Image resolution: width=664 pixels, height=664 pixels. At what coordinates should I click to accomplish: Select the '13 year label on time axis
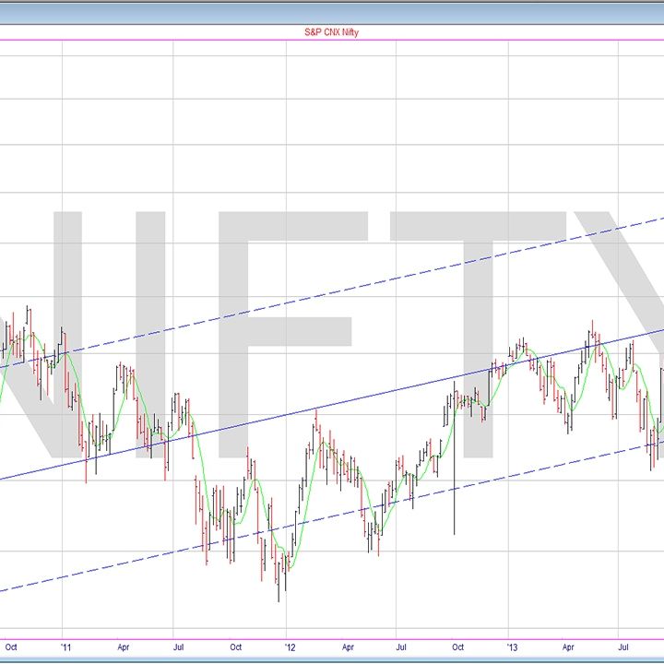[x=513, y=647]
